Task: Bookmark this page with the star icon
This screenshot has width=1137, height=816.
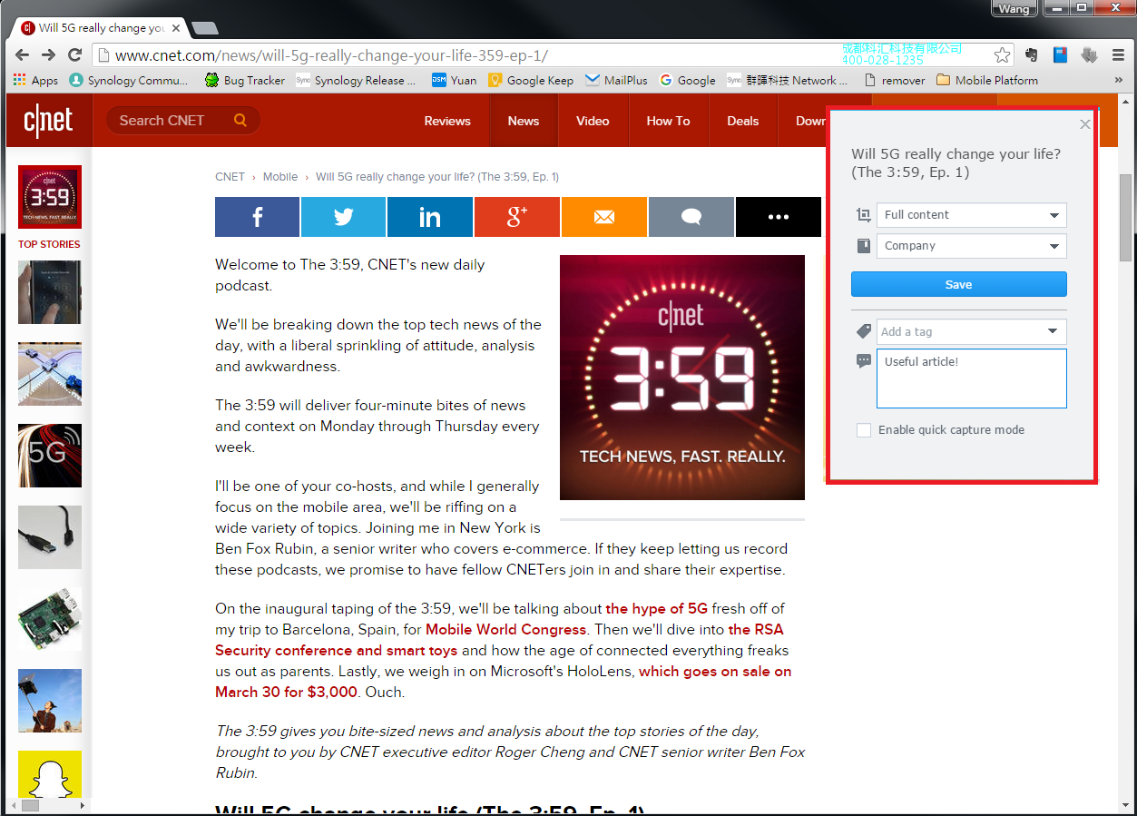Action: click(1002, 55)
